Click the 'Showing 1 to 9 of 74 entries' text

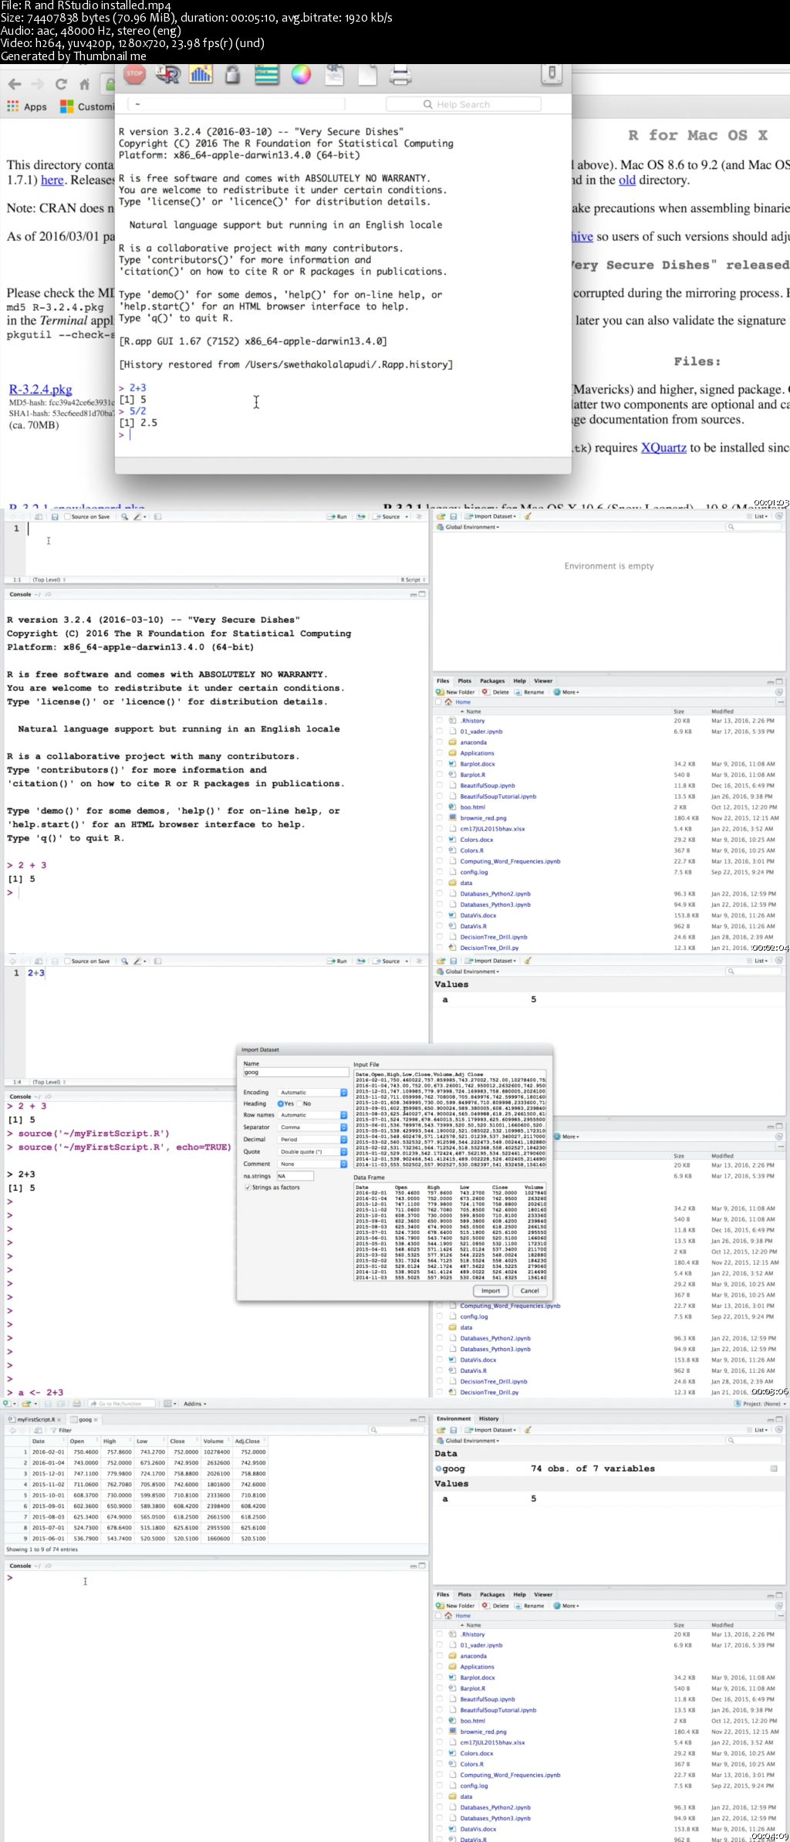tap(42, 1549)
